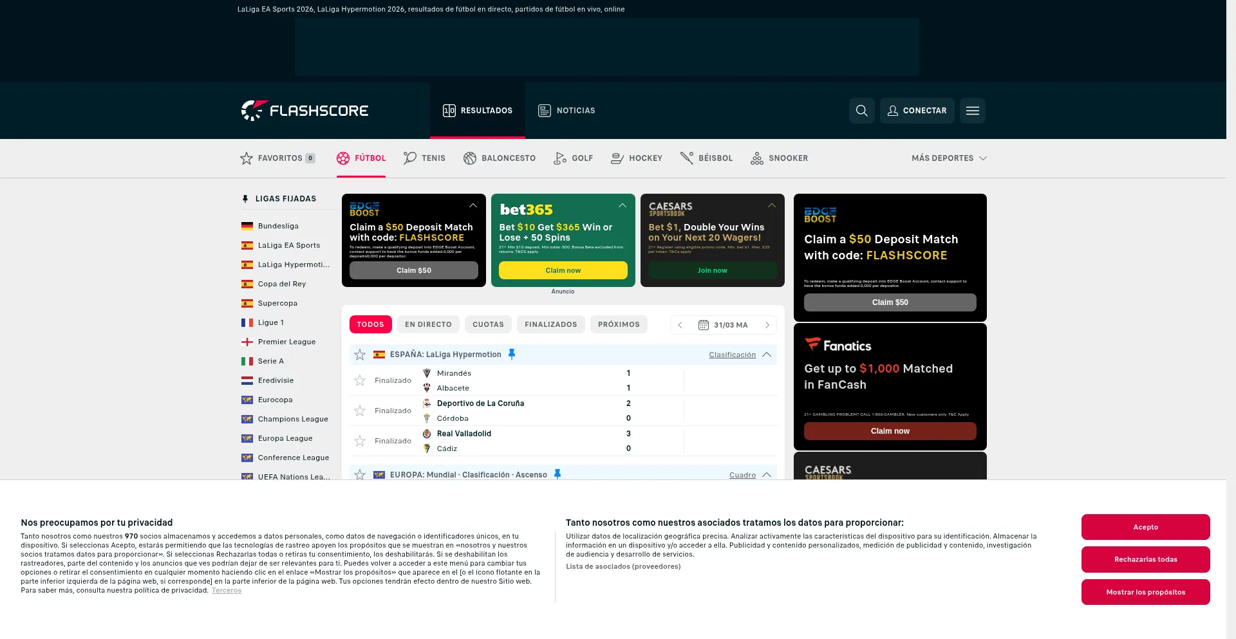The width and height of the screenshot is (1236, 639).
Task: Click the Mirandés team crest
Action: (426, 373)
